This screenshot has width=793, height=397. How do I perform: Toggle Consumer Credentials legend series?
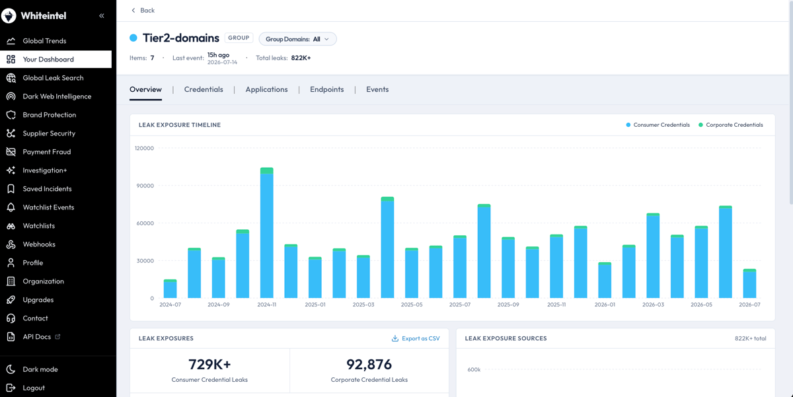click(658, 125)
